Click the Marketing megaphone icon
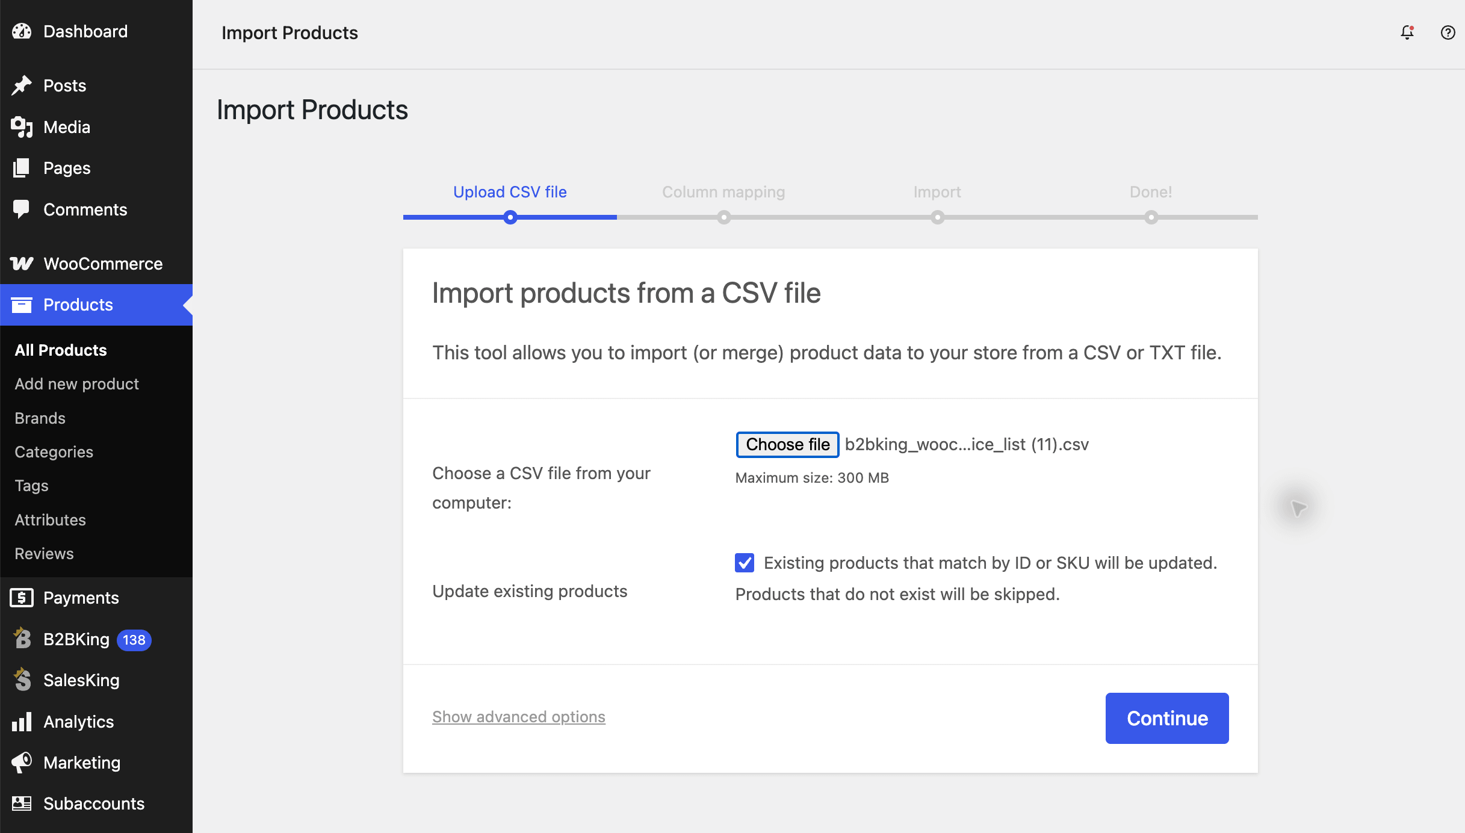Screen dimensions: 1465x833 (22, 763)
